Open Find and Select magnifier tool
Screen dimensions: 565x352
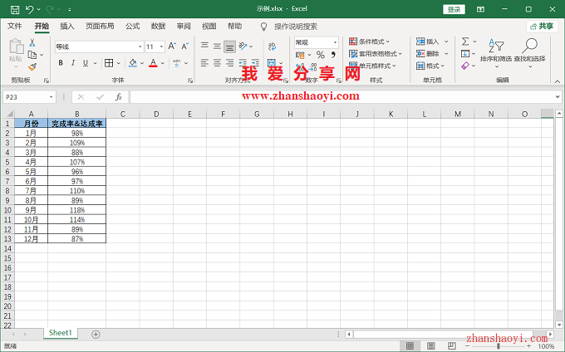(x=530, y=52)
